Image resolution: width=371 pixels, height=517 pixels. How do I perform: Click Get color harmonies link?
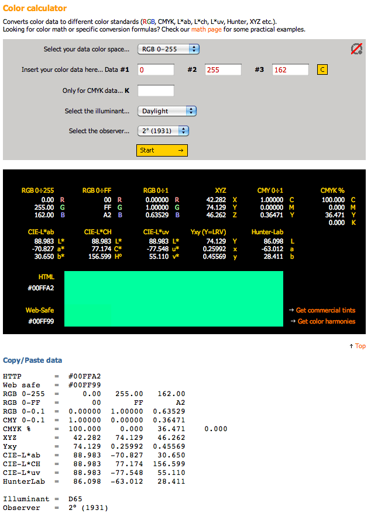[x=327, y=321]
